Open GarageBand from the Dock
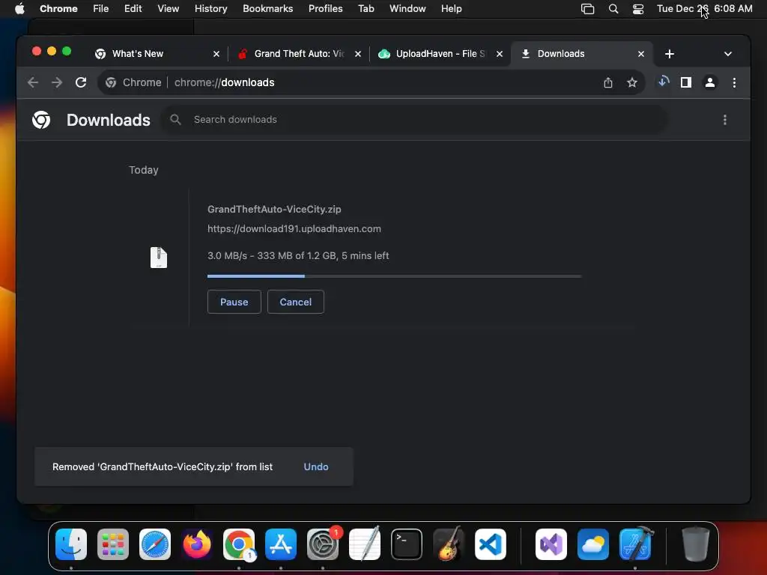The height and width of the screenshot is (575, 767). point(449,544)
